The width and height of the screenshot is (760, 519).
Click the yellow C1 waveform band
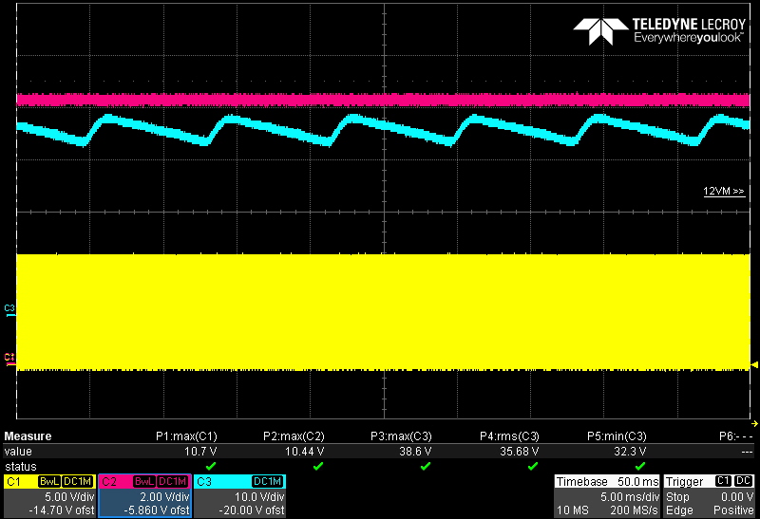point(384,312)
